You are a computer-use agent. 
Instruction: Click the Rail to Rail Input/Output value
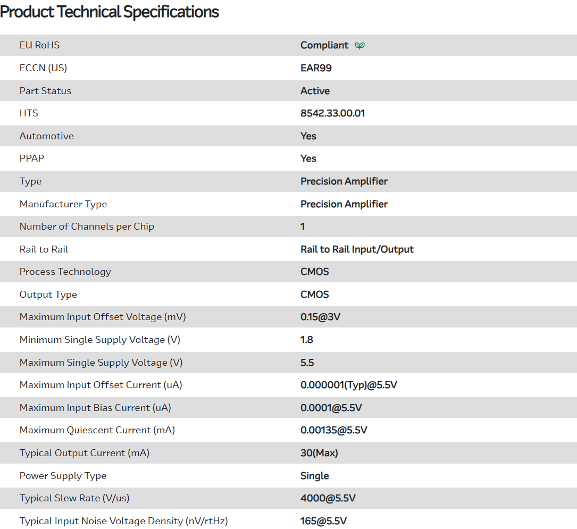[357, 249]
